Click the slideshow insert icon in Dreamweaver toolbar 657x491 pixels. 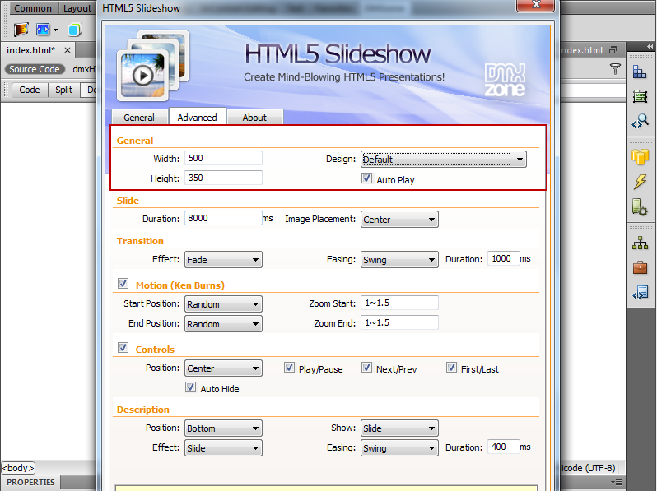(x=21, y=30)
